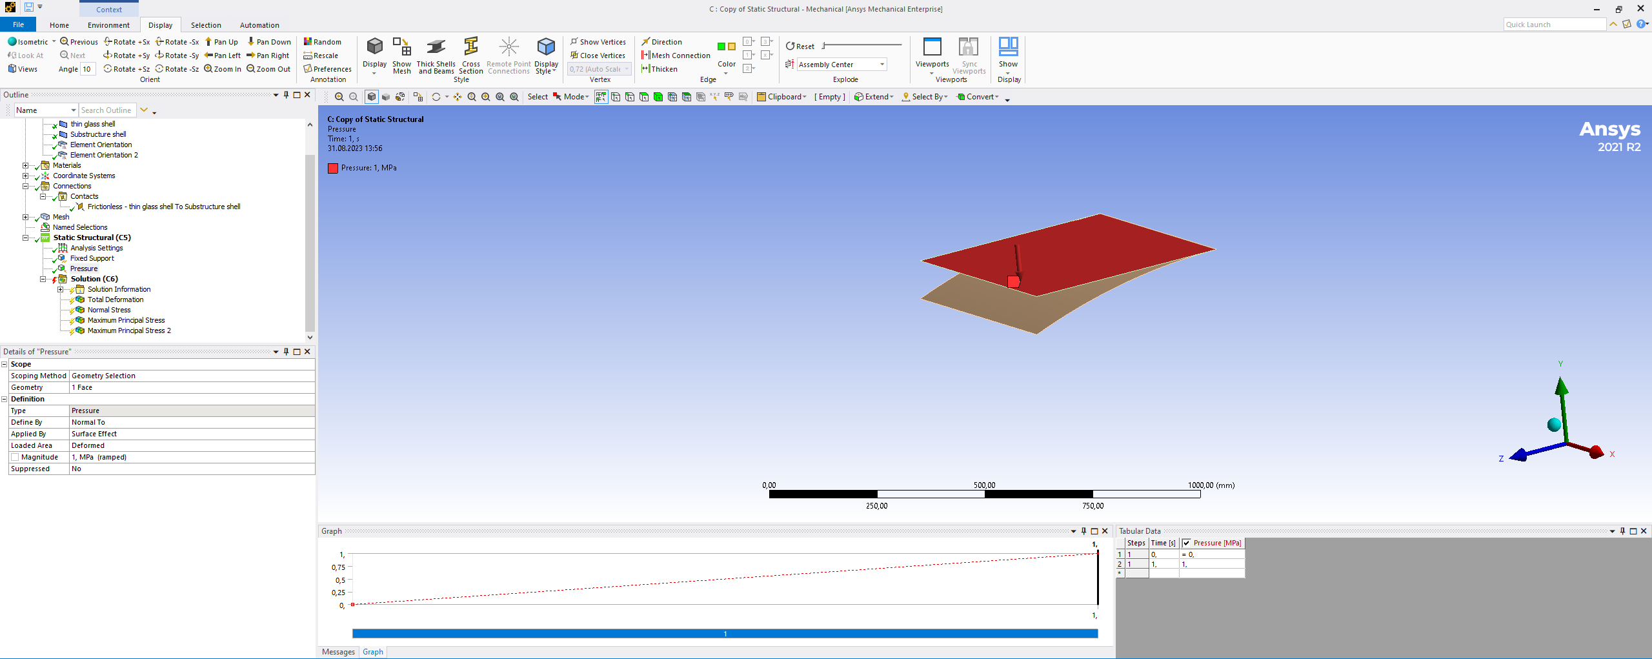1652x659 pixels.
Task: Check the Magnitude parameter checkbox
Action: point(15,457)
